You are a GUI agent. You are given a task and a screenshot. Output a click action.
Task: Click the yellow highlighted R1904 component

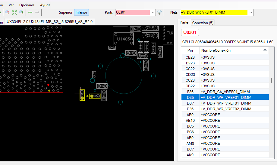point(95,96)
